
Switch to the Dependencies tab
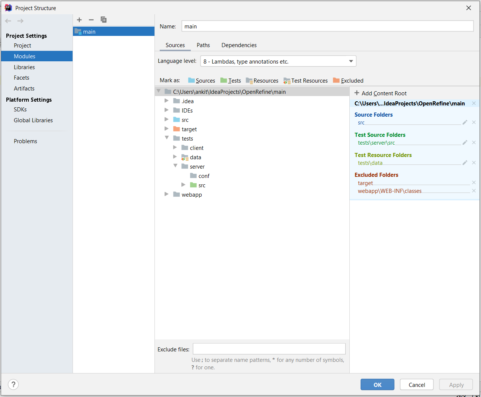click(x=239, y=45)
